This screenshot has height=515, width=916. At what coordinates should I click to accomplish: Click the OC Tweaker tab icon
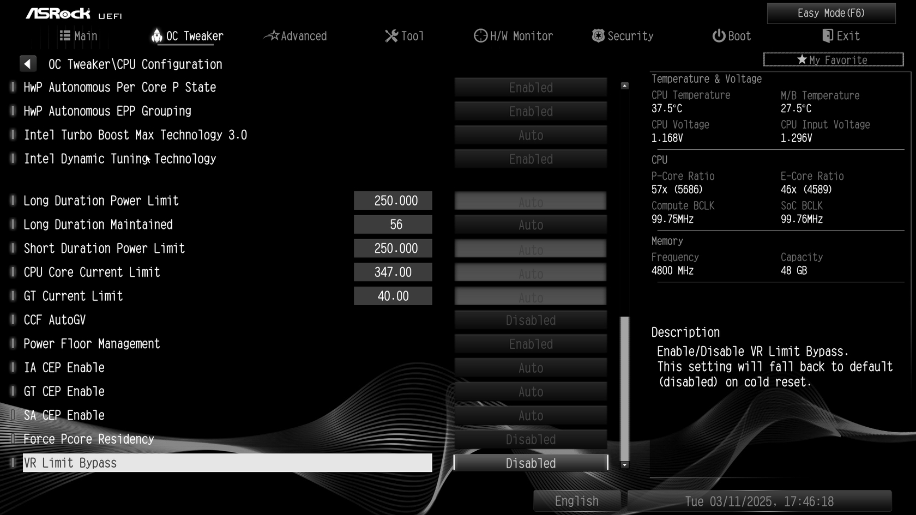[x=156, y=35]
